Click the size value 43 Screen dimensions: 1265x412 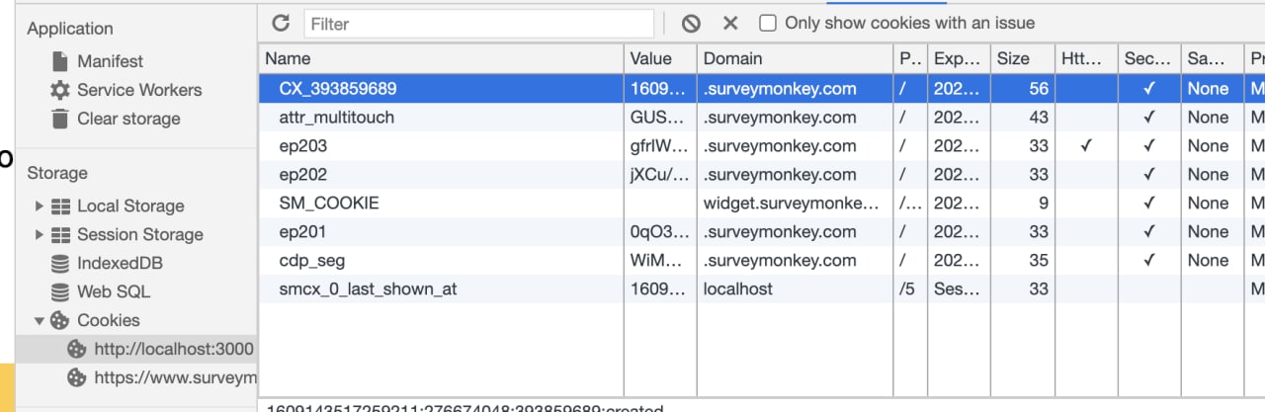click(1038, 117)
